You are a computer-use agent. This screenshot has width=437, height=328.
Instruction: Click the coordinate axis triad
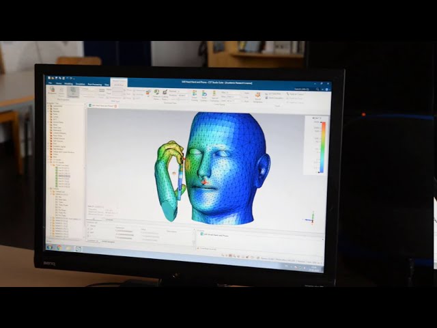point(311,217)
